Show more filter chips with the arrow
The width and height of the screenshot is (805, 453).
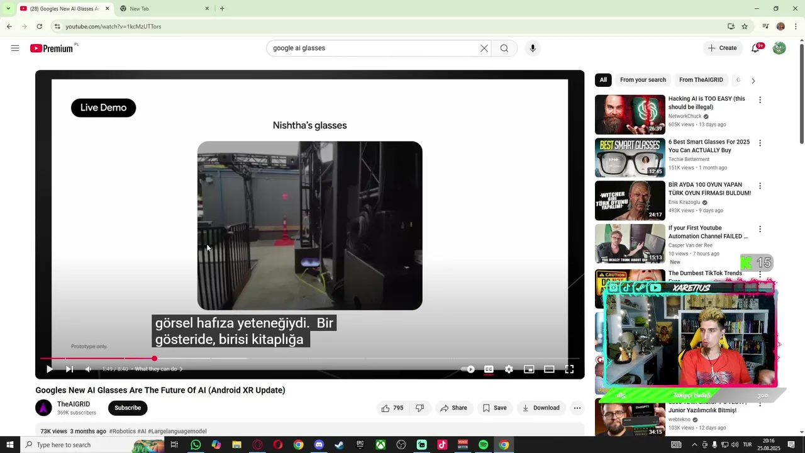pos(753,81)
